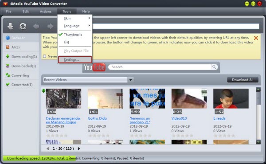
Task: Go to next page of videos
Action: (x=79, y=148)
